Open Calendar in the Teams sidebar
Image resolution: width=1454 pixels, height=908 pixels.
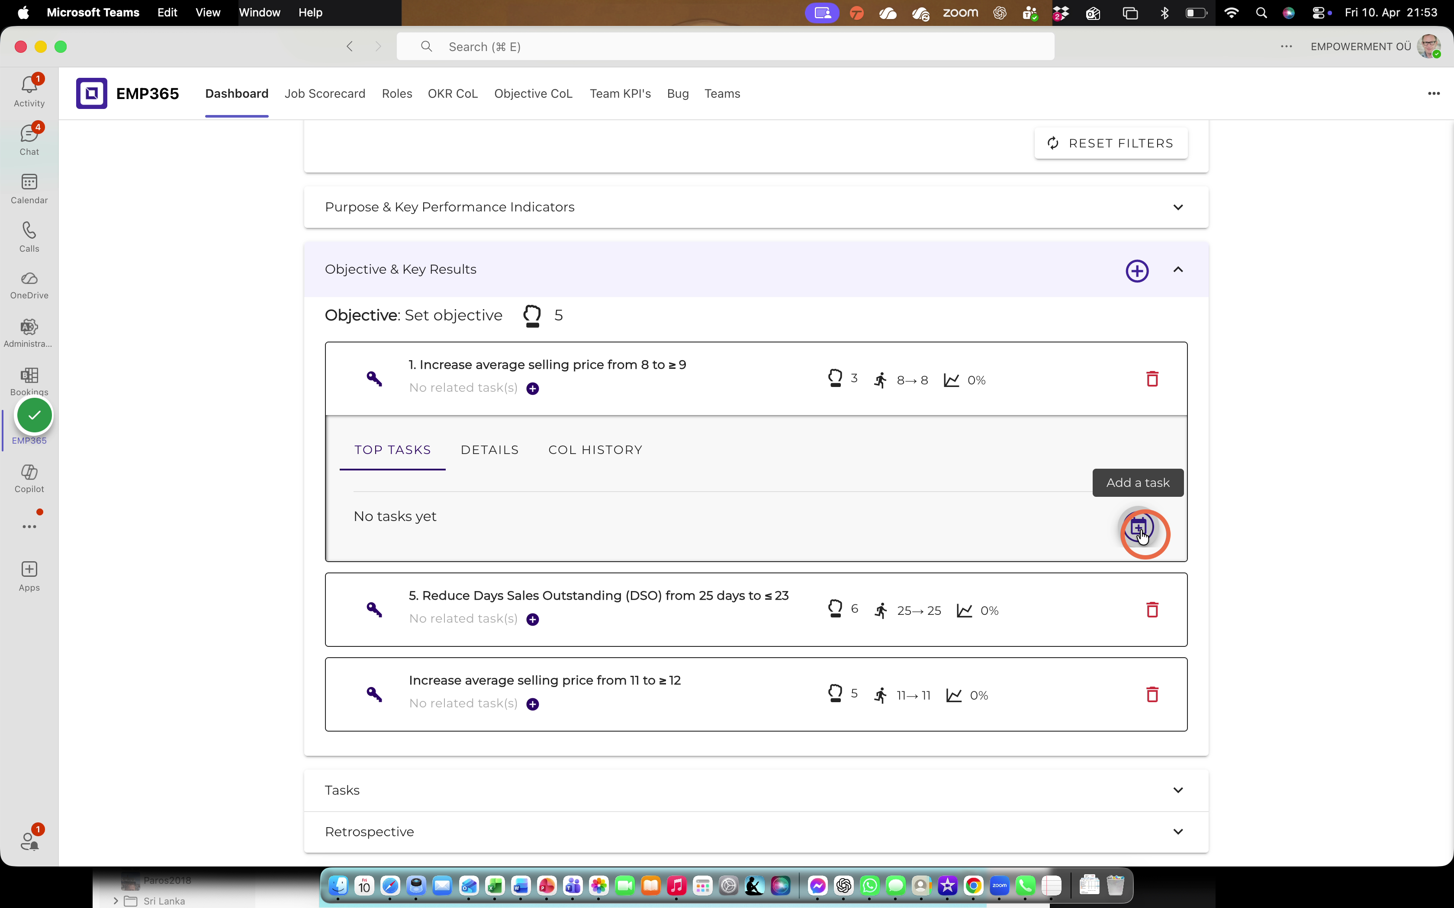29,188
